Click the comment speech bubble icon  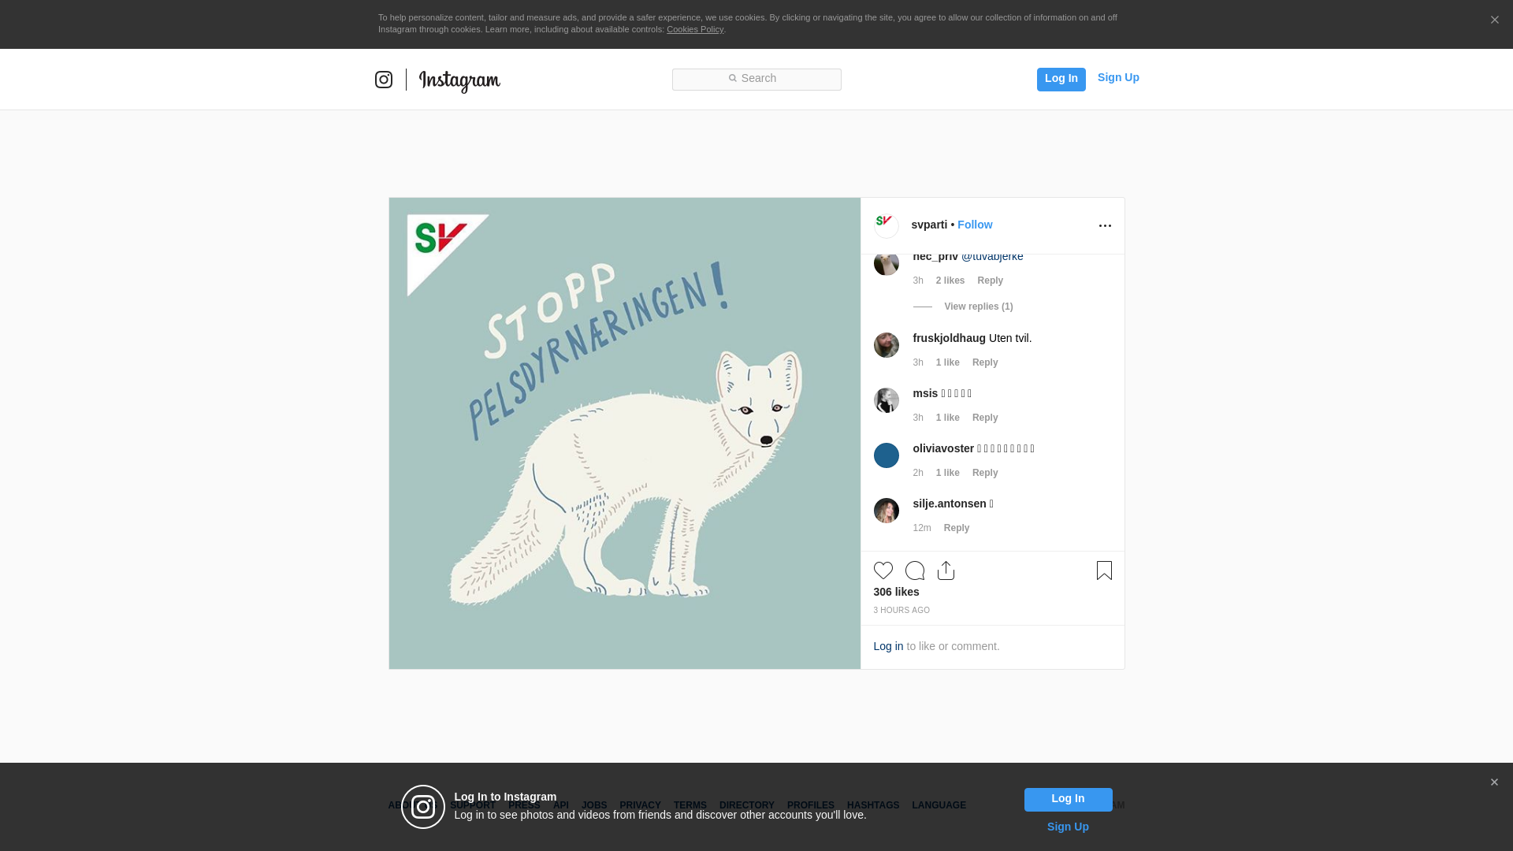(x=915, y=570)
